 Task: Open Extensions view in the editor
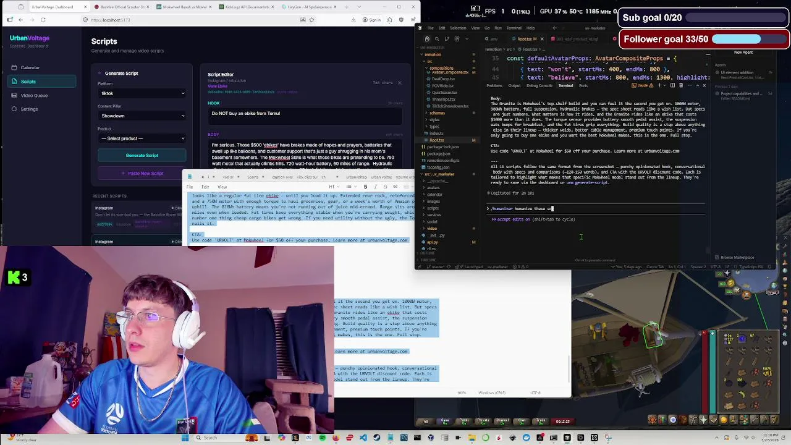[457, 39]
